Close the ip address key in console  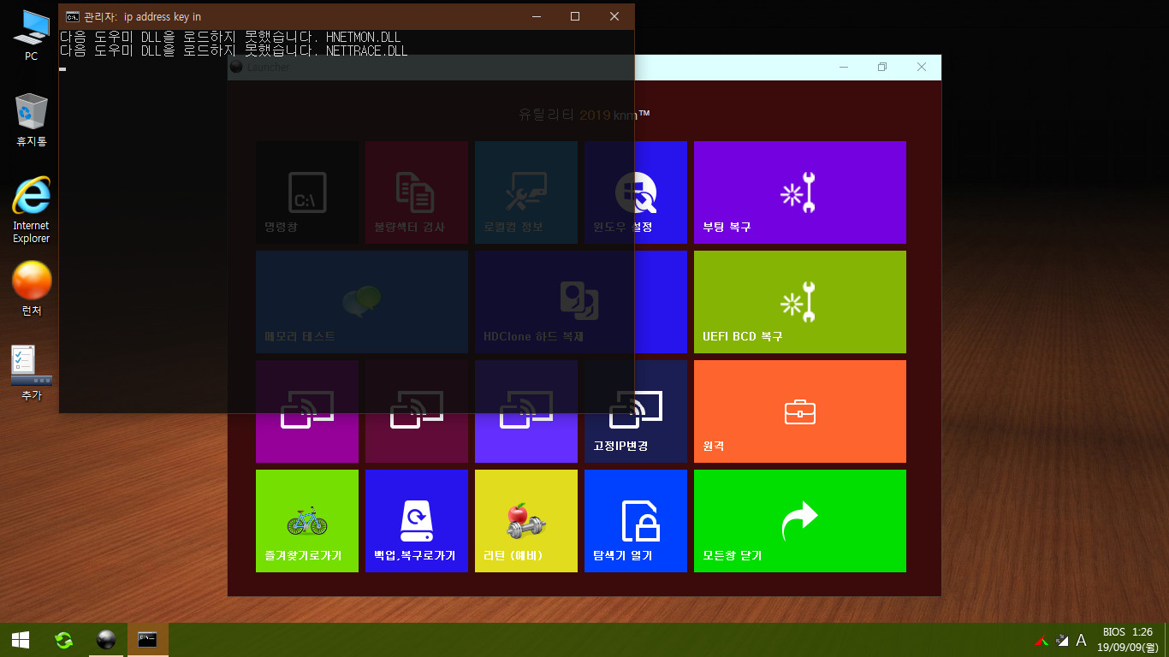614,16
